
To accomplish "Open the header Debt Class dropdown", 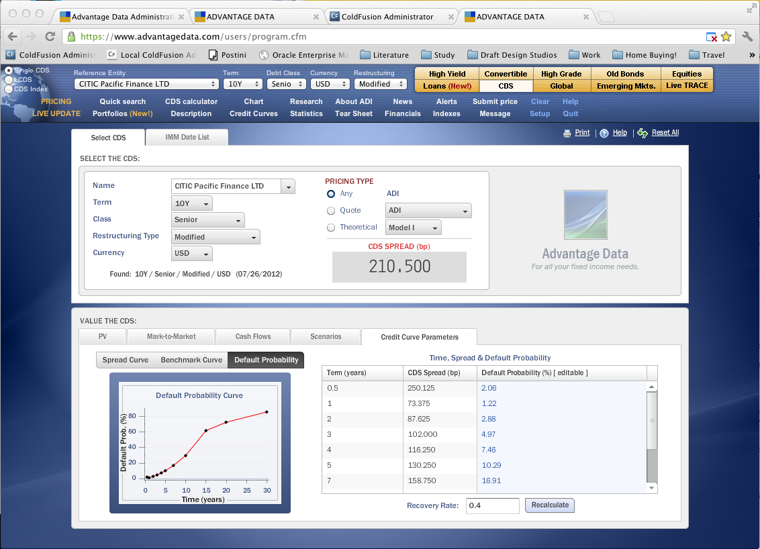I will point(287,84).
